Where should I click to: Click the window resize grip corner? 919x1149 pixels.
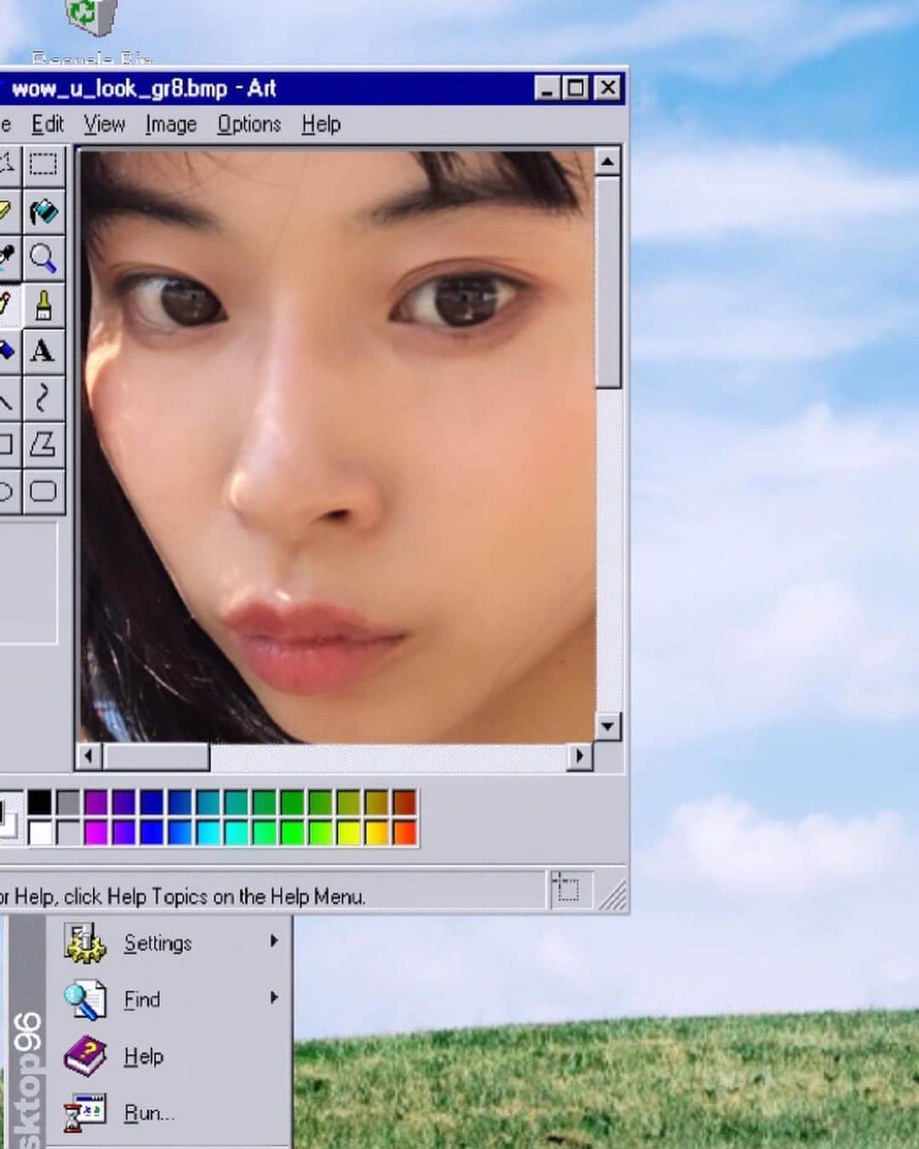point(613,895)
